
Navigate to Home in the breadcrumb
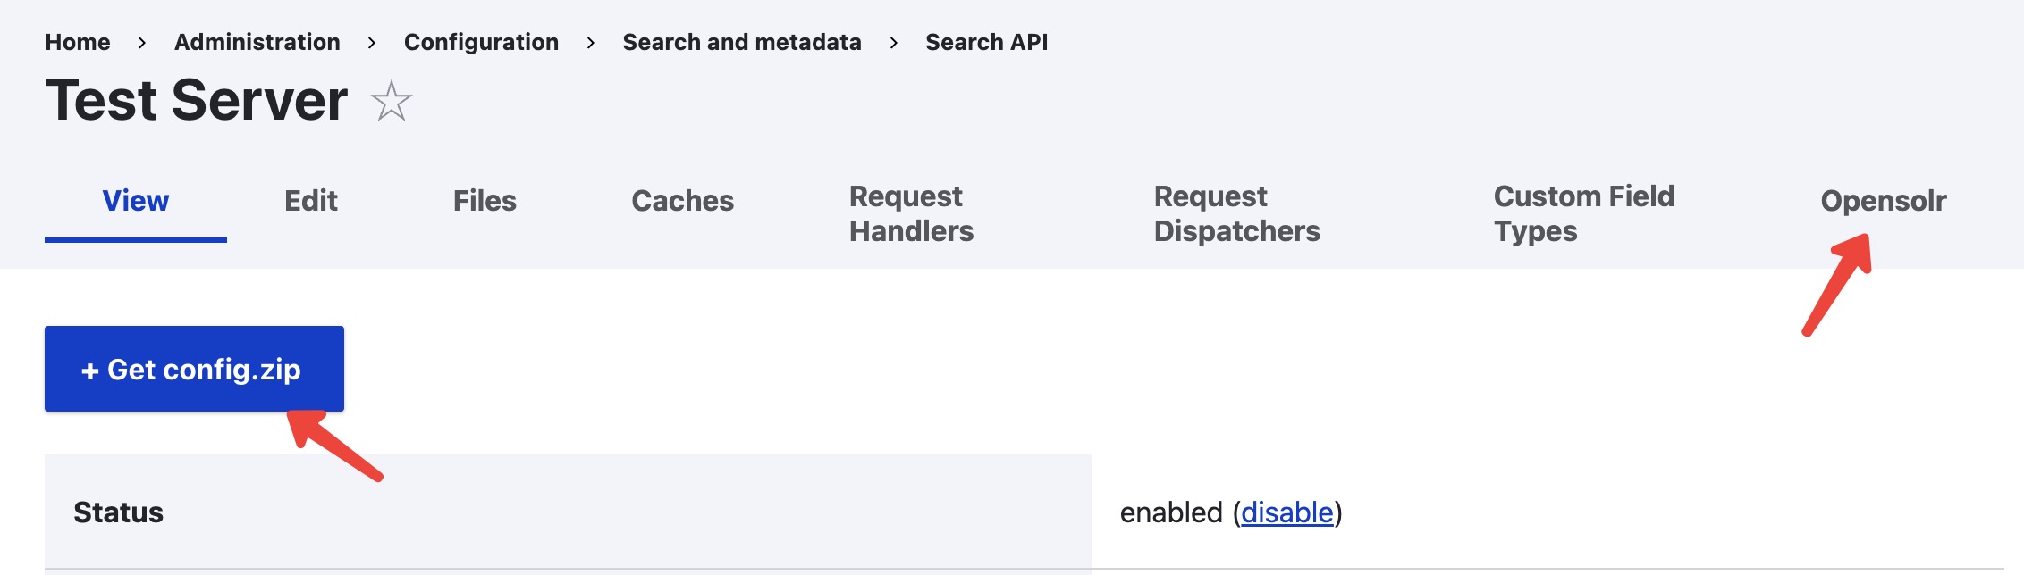tap(77, 41)
